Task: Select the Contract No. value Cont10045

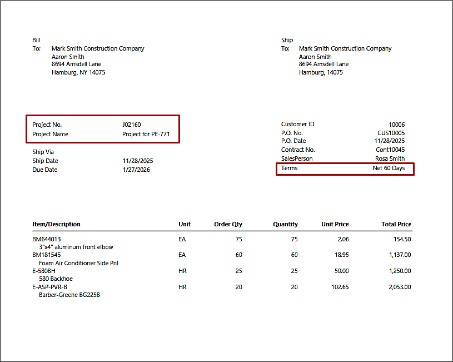Action: point(390,150)
